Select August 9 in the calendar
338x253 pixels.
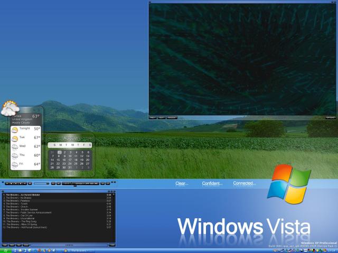point(64,156)
